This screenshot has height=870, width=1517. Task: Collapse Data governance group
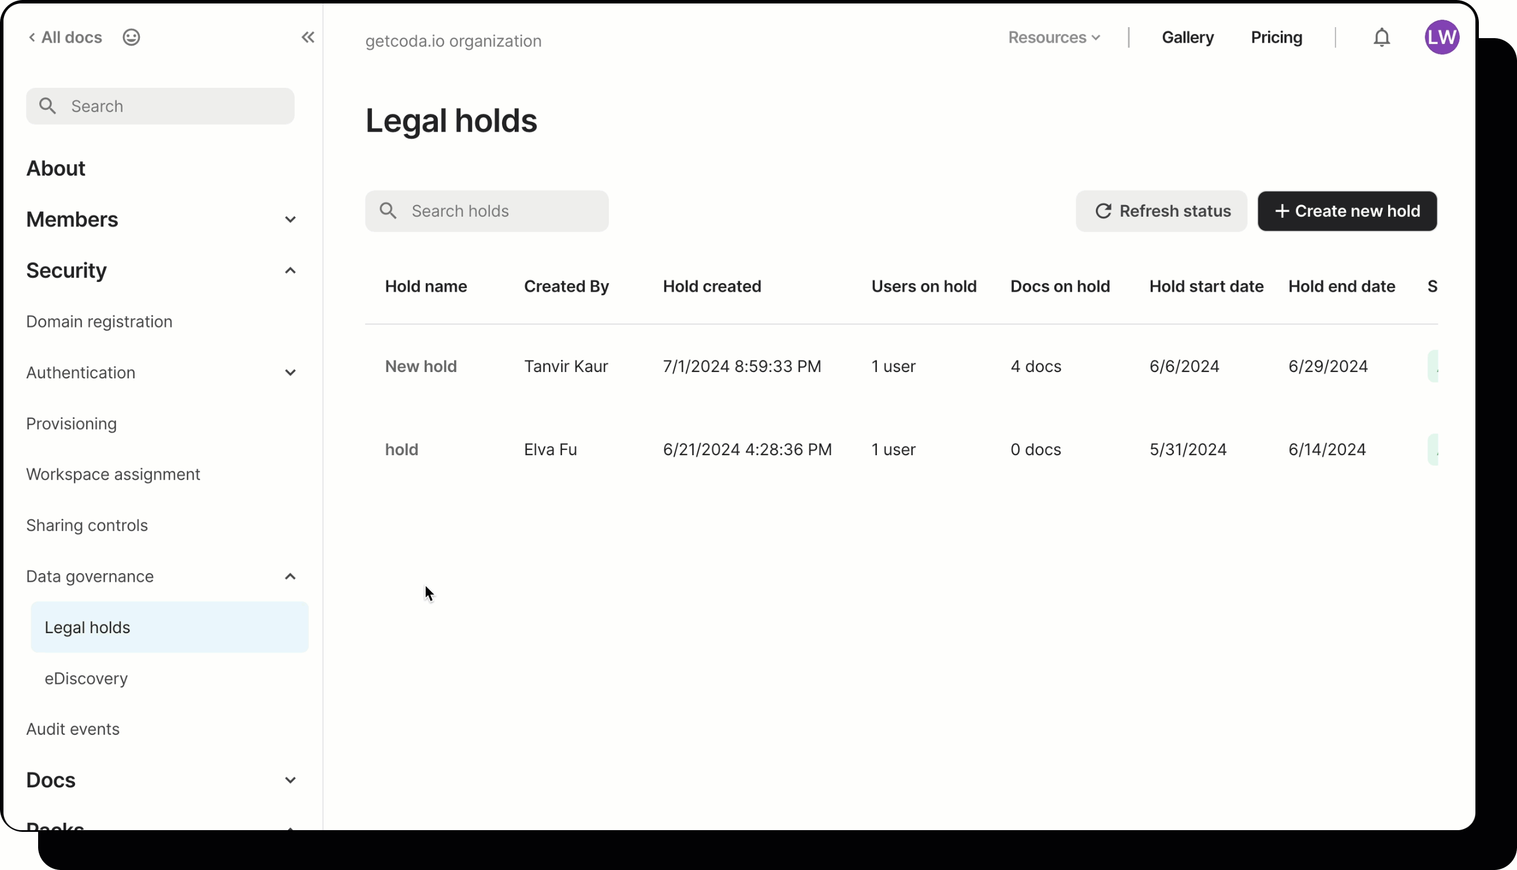(291, 577)
